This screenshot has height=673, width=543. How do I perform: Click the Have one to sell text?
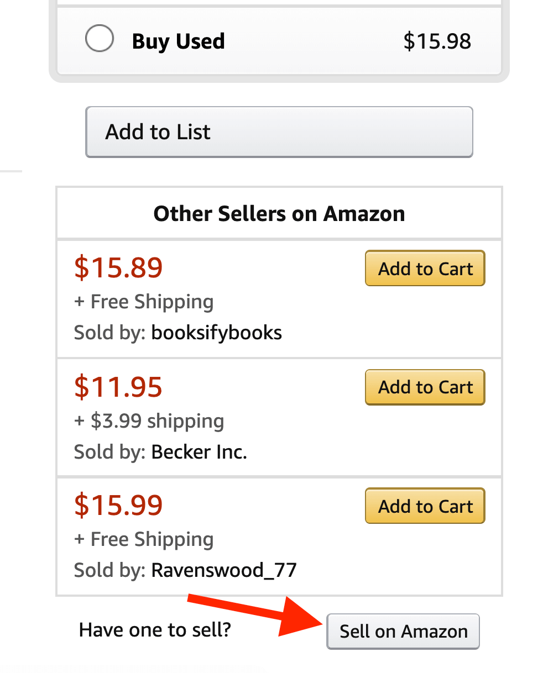[155, 629]
